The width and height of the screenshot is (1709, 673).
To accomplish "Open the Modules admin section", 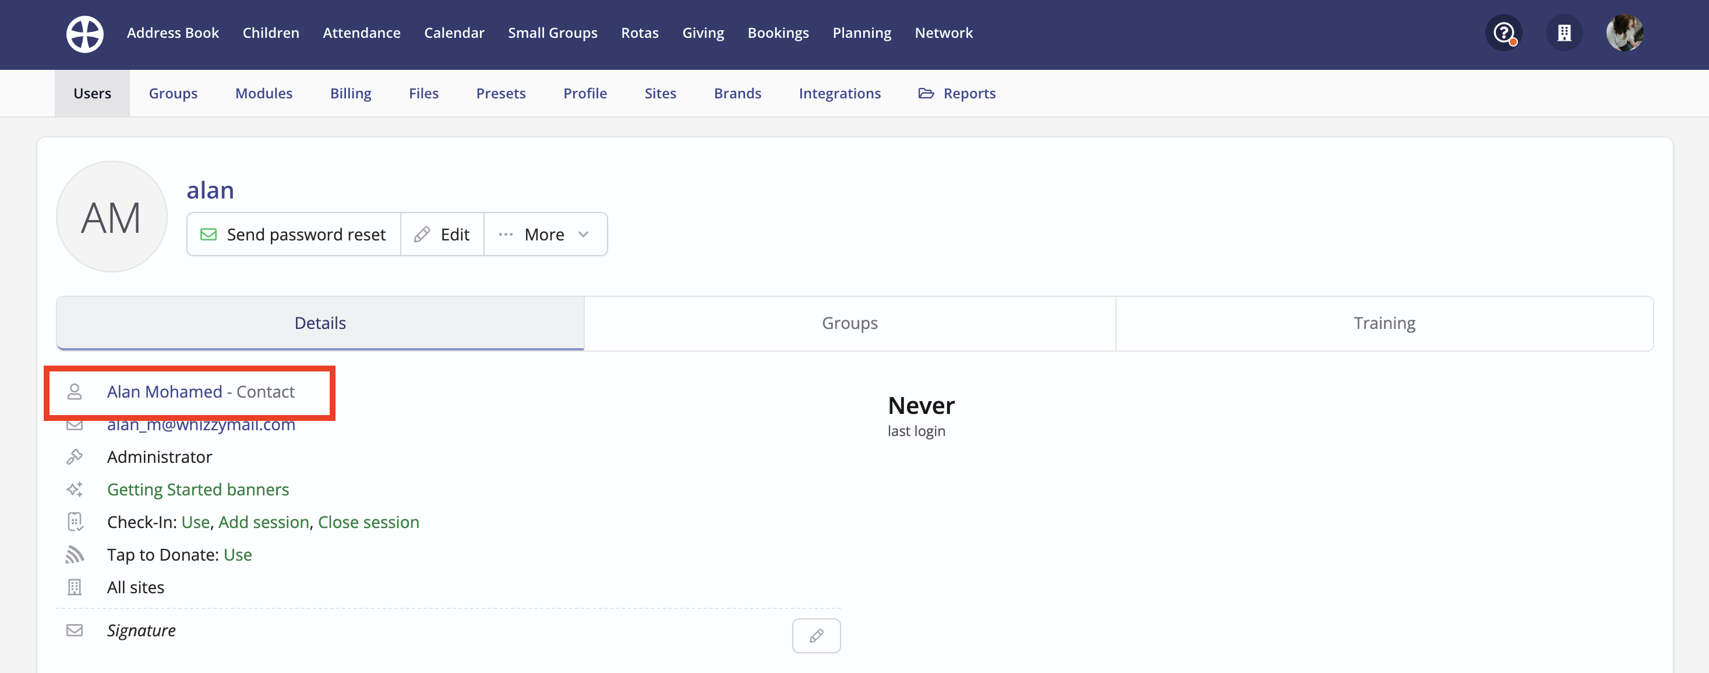I will click(x=263, y=94).
